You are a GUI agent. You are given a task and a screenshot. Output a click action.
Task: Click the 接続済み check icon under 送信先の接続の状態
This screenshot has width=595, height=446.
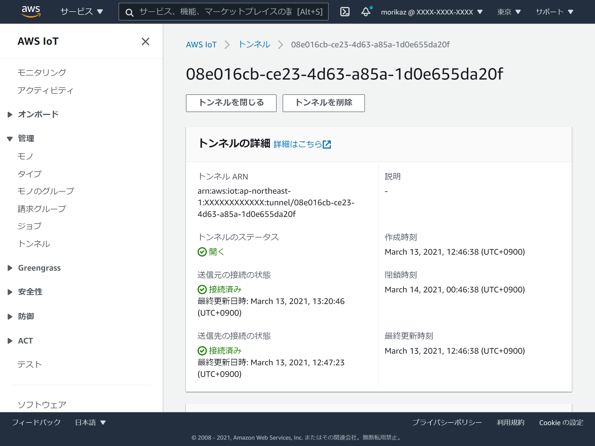[x=202, y=351]
